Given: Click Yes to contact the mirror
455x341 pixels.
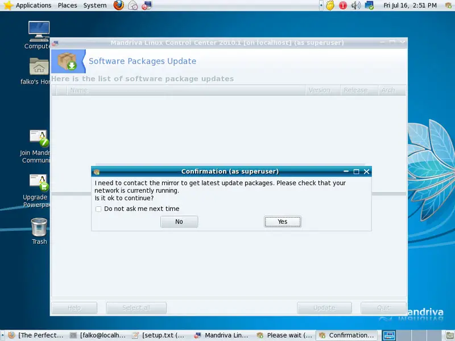Looking at the screenshot, I should (283, 222).
